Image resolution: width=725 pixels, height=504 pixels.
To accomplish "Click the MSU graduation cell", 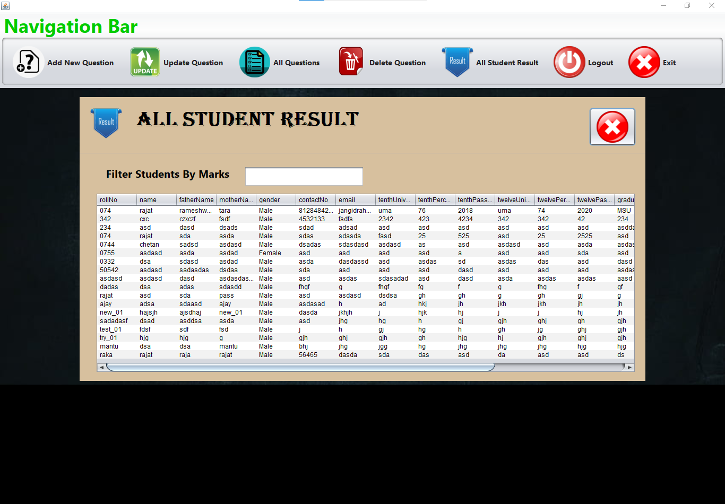I will pos(624,211).
